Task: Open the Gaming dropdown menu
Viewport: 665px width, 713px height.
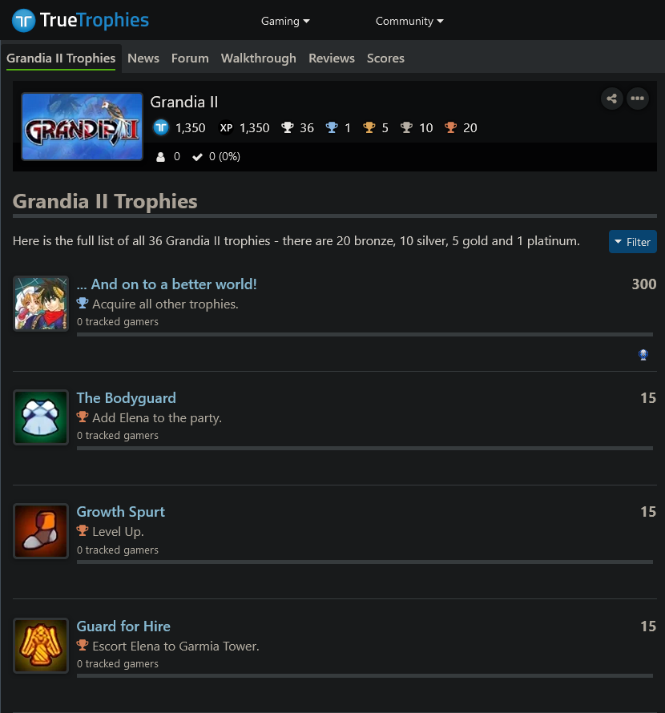Action: point(285,21)
